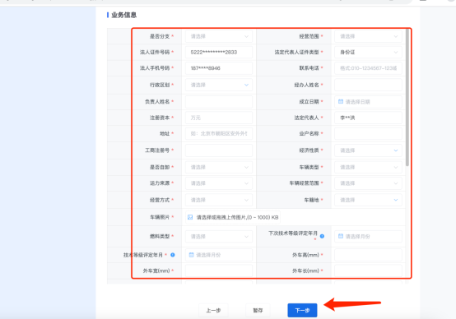Open the 经济性质 dropdown

[368, 150]
